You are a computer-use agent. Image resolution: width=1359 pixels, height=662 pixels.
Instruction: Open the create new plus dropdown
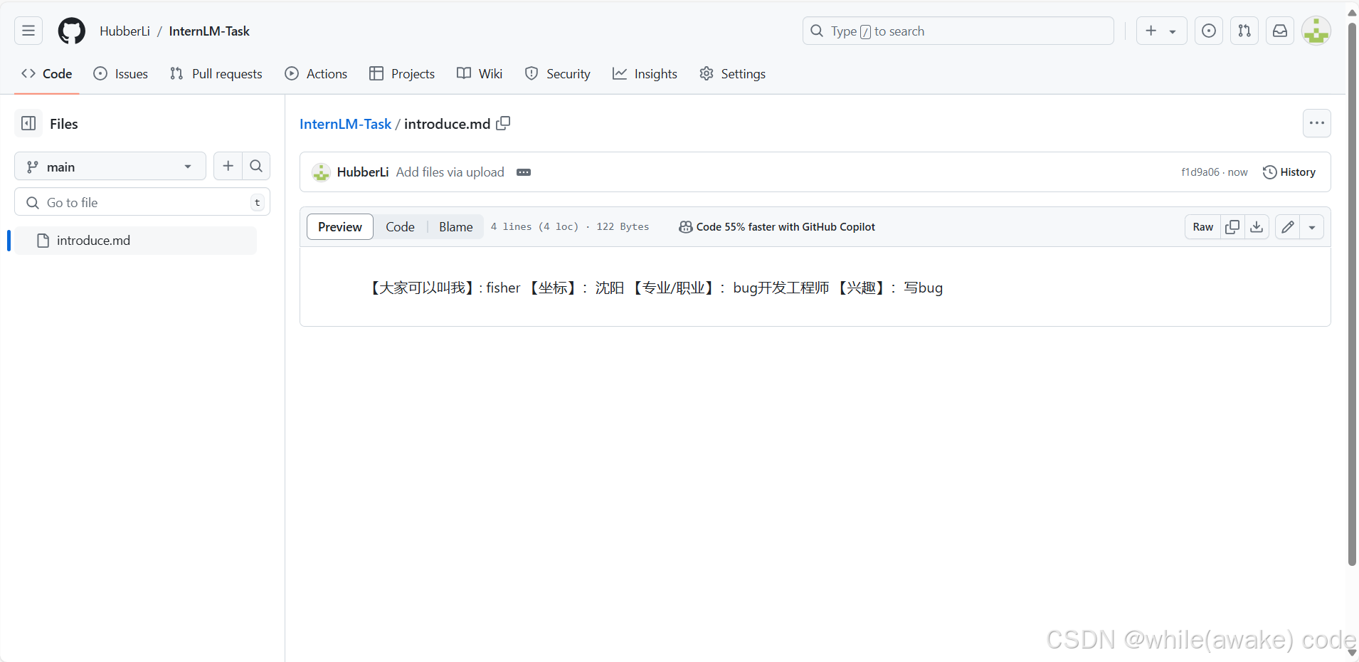point(1161,31)
